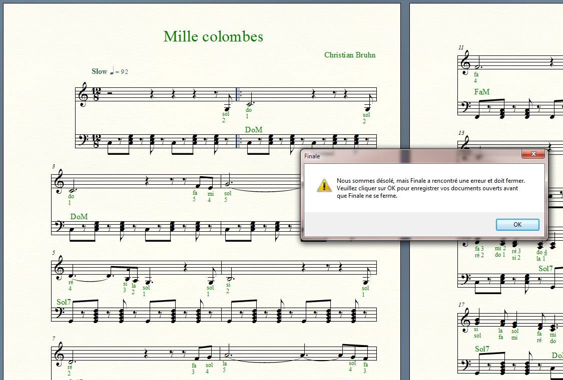This screenshot has height=380, width=563.
Task: Select the FaM chord symbol at measure 11
Action: tap(482, 92)
